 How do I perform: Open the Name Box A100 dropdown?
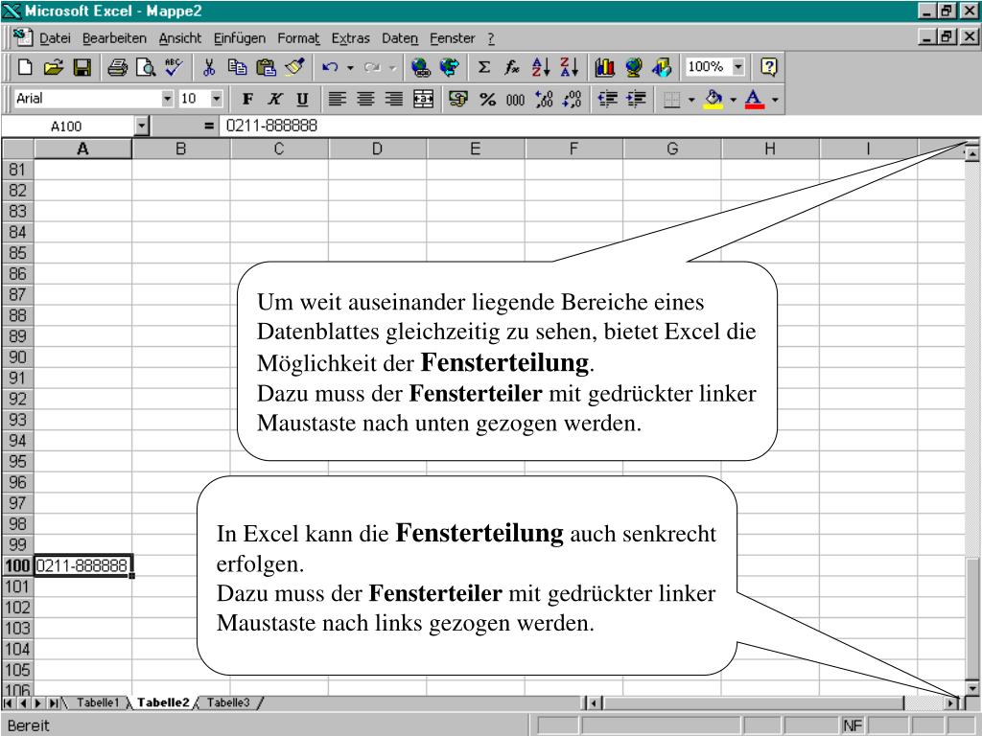[x=141, y=126]
